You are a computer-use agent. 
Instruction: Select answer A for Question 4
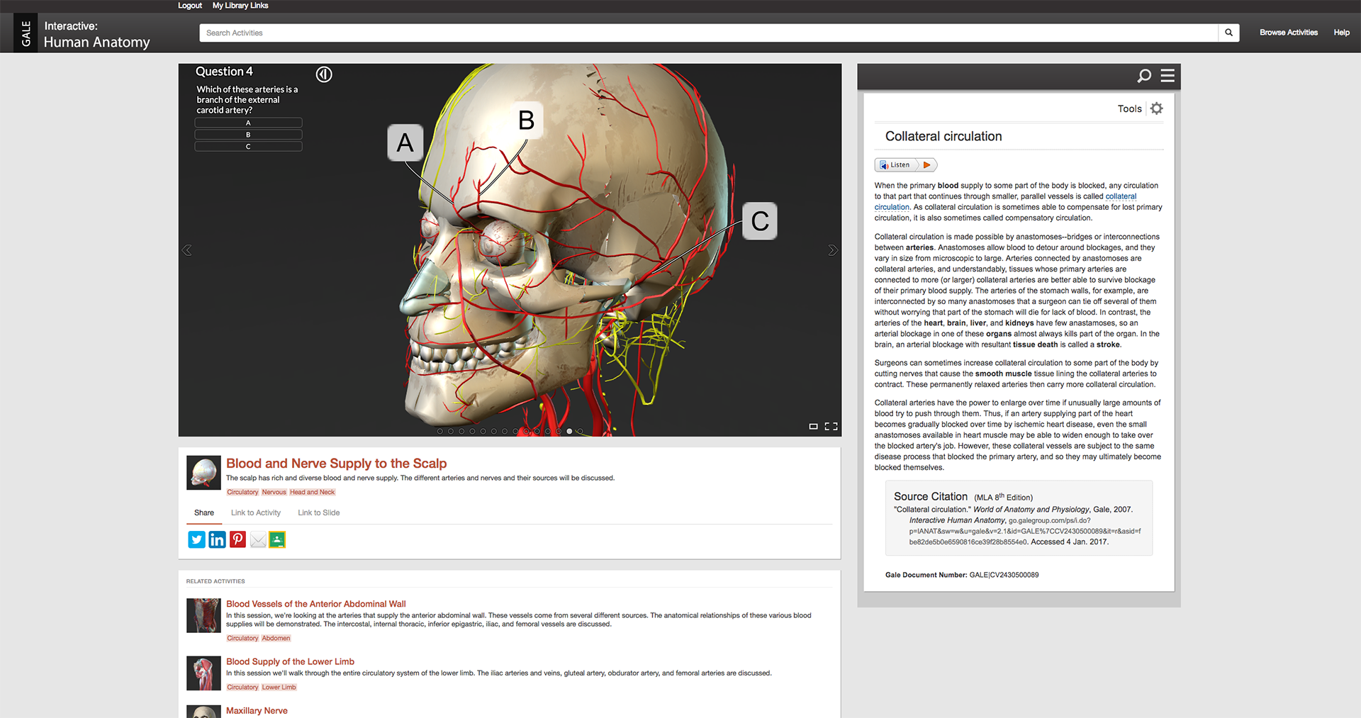[x=248, y=123]
